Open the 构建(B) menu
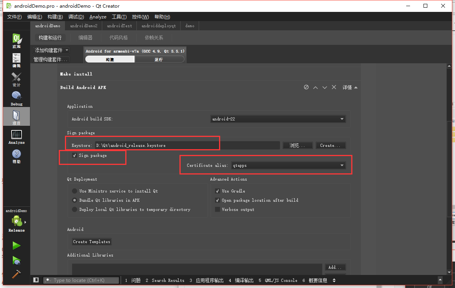Viewport: 455px width, 288px height. coord(55,17)
